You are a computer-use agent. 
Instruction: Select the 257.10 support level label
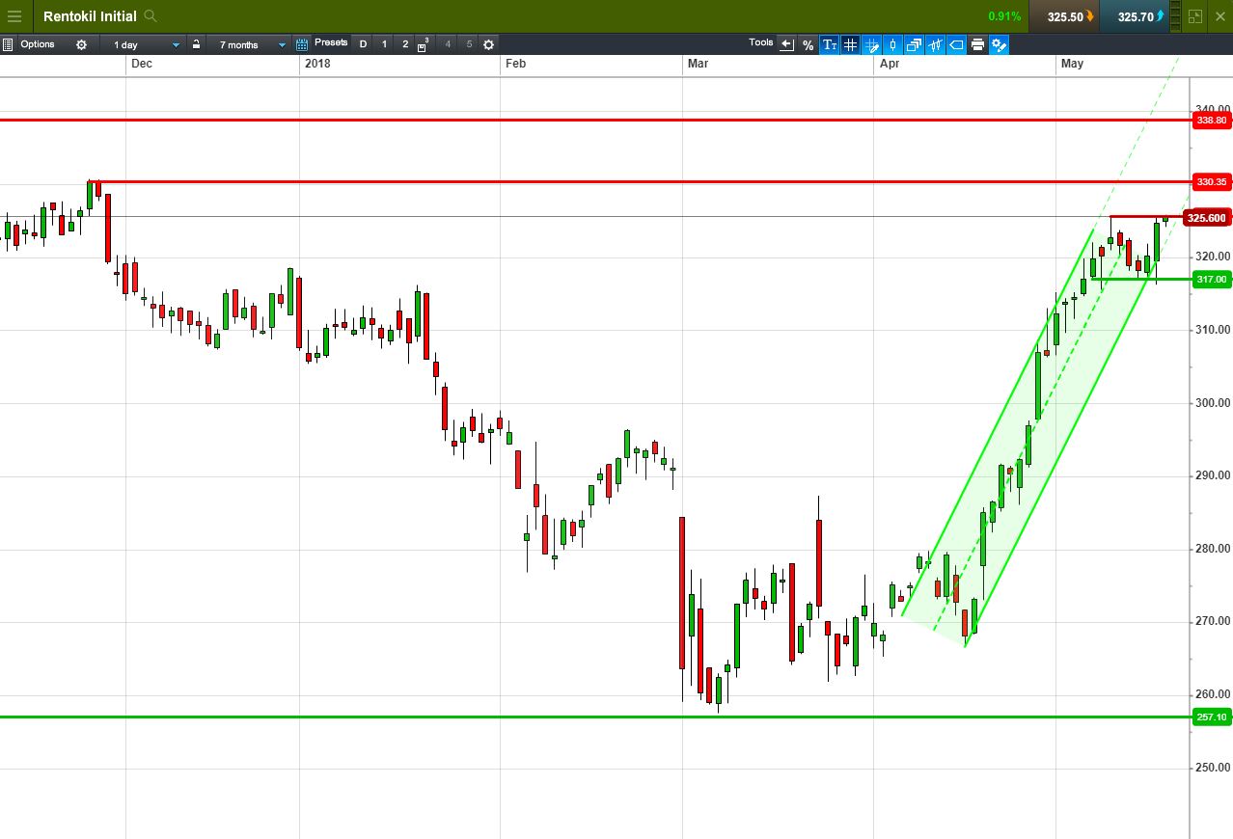(x=1212, y=717)
